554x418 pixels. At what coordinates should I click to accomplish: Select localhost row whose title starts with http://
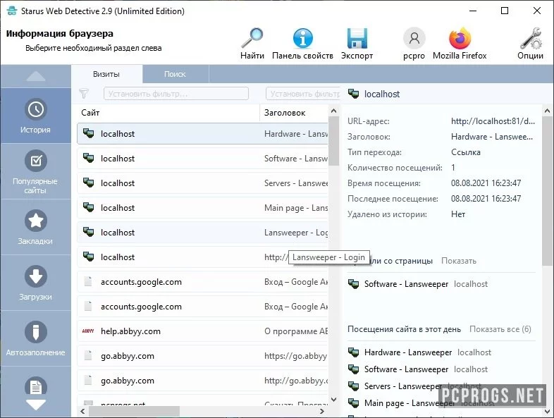203,257
